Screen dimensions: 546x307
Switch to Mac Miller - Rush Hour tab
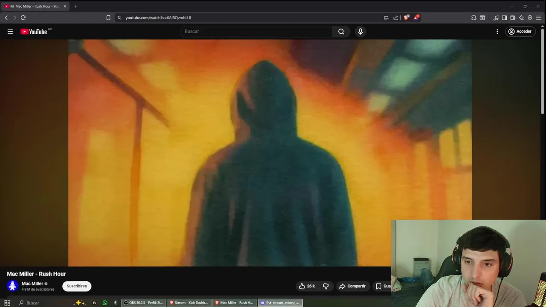(35, 6)
